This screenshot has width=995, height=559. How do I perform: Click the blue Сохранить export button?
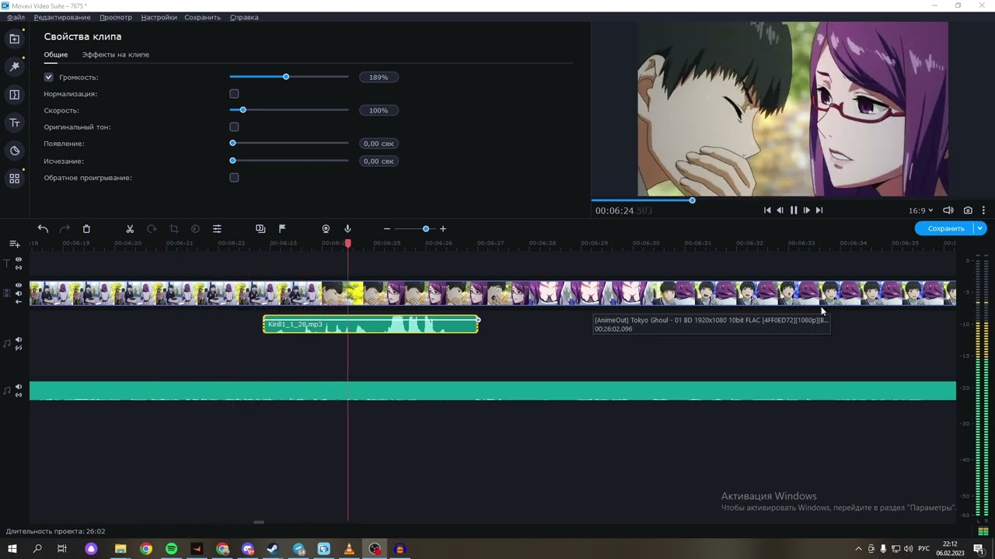pos(945,228)
